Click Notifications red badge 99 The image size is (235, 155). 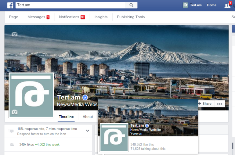point(83,17)
